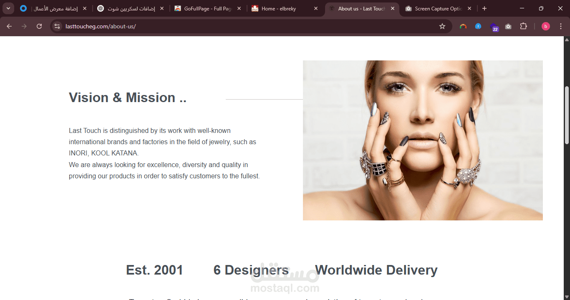The image size is (570, 300).
Task: Close the إضافات لسكرين شوت tab
Action: (x=162, y=8)
